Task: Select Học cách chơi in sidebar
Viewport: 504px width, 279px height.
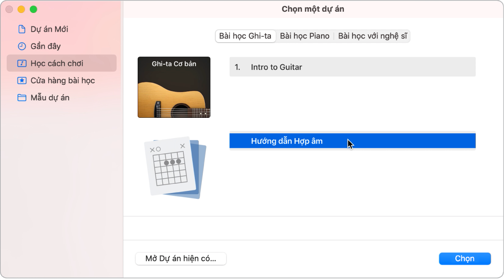Action: 61,63
